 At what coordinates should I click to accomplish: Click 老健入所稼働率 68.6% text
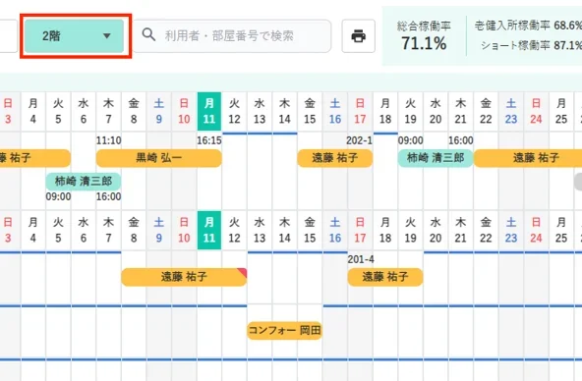pos(528,26)
